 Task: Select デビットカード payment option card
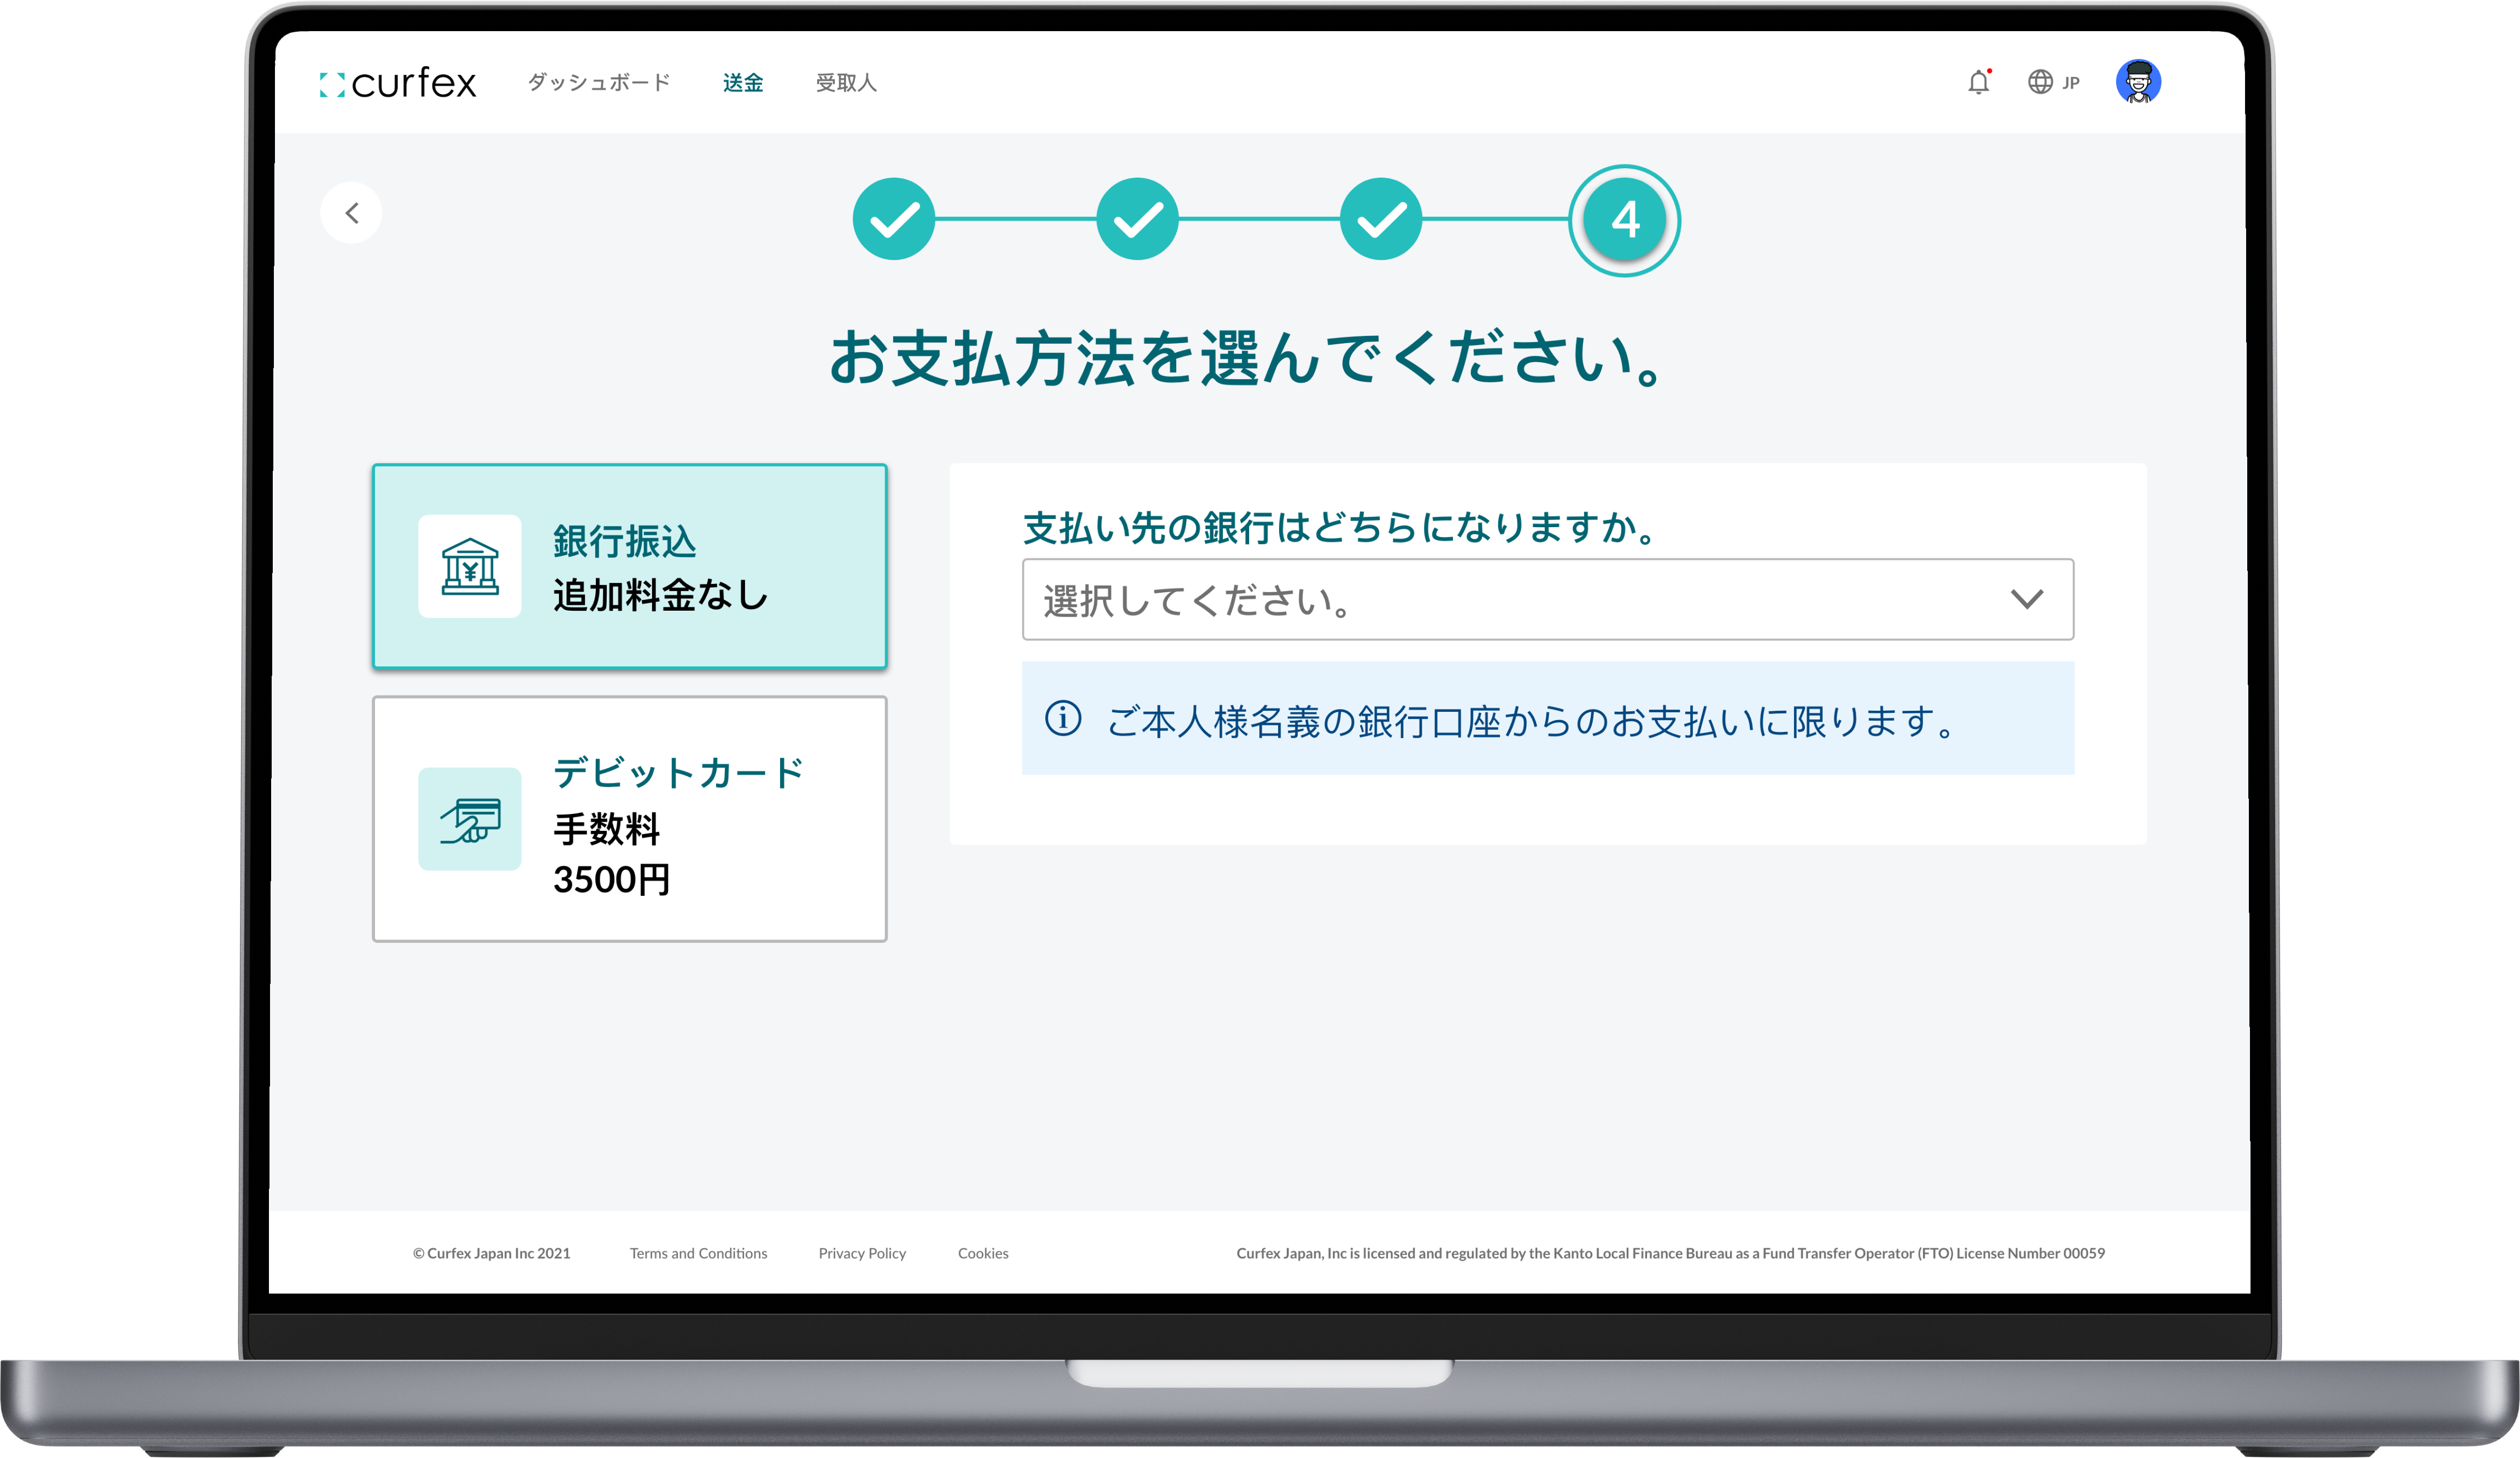630,819
